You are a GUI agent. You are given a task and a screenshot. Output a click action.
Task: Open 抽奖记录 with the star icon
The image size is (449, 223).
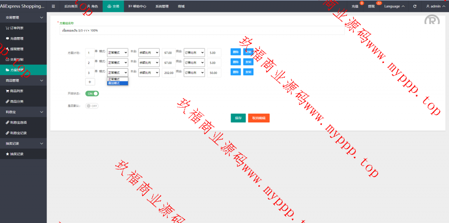click(17, 154)
